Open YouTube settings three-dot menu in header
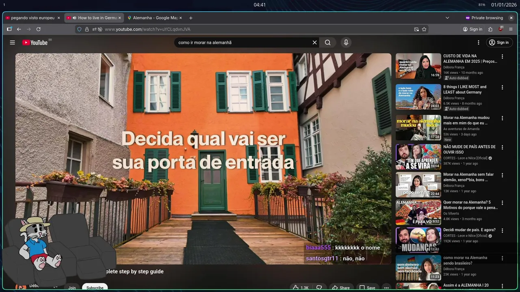Image resolution: width=520 pixels, height=292 pixels. [479, 43]
